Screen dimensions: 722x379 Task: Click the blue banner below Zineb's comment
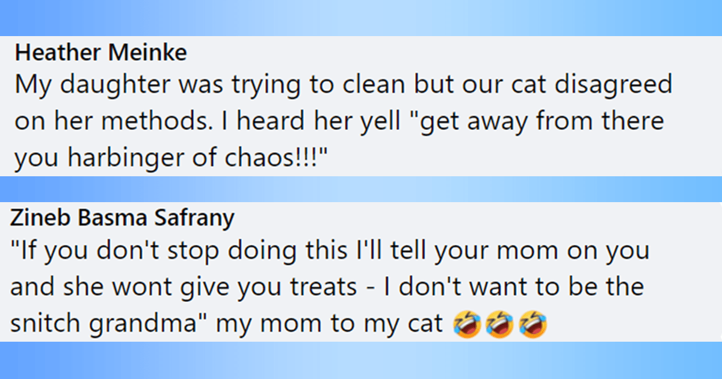tap(361, 360)
